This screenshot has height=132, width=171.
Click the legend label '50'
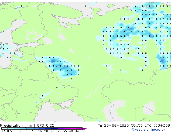point(83,131)
